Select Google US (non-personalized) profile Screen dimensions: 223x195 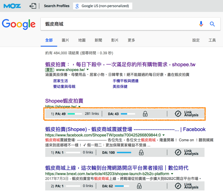(x=102, y=6)
